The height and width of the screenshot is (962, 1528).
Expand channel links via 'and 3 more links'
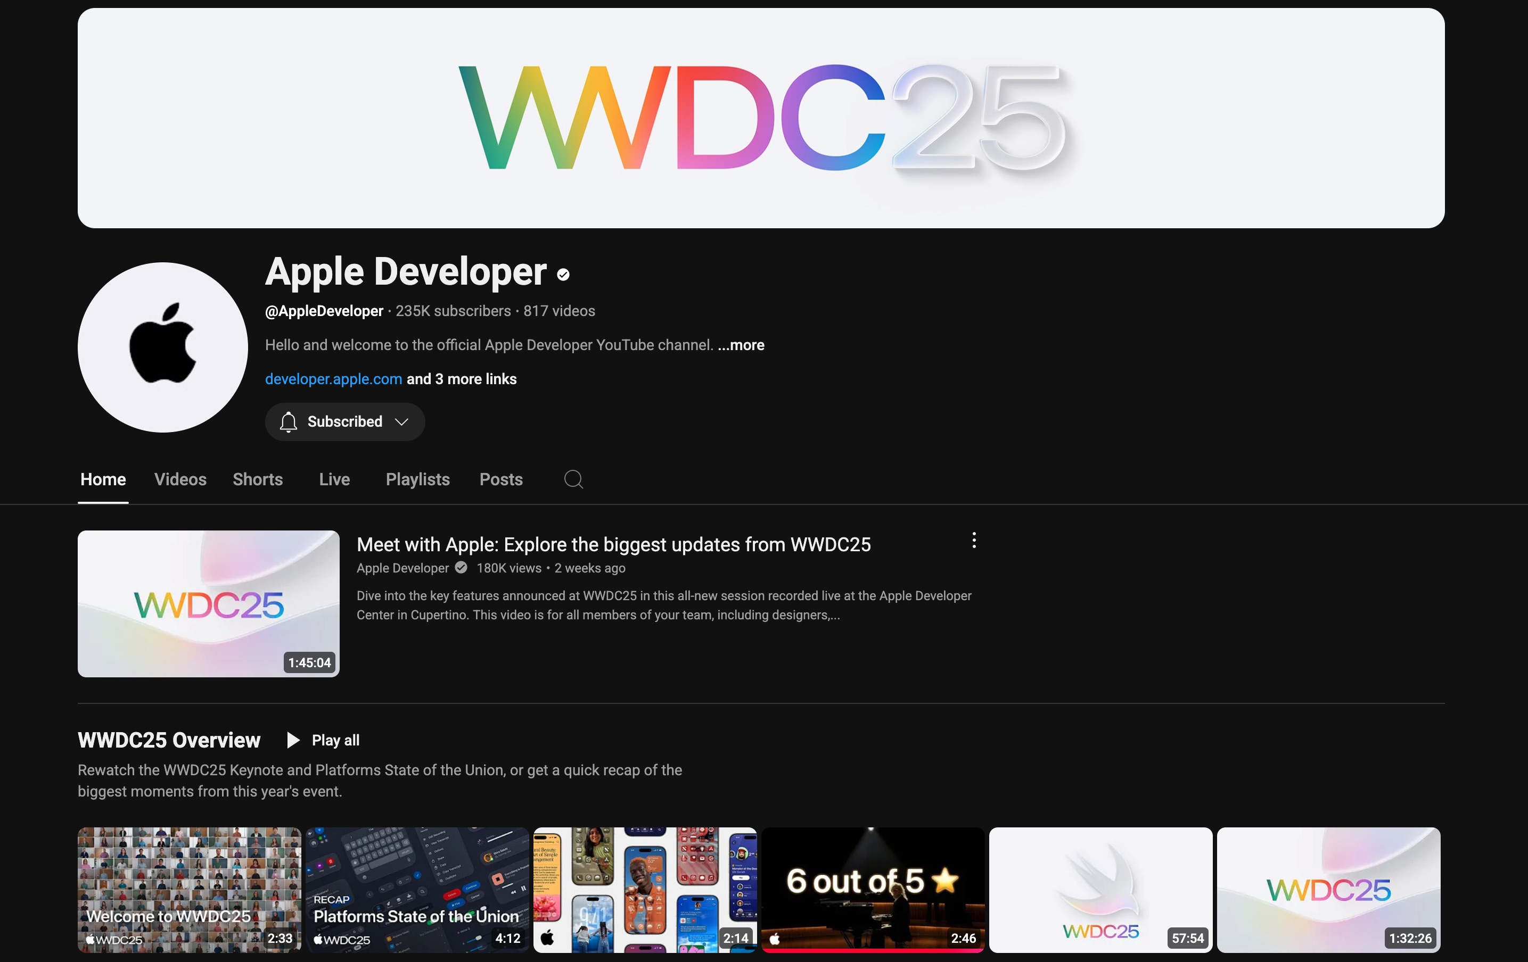coord(461,379)
